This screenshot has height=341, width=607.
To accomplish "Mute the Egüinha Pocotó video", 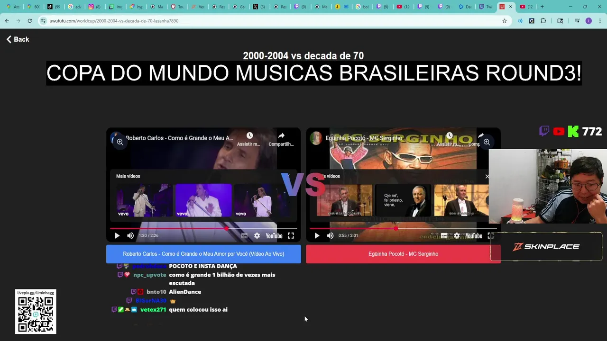I will click(330, 236).
